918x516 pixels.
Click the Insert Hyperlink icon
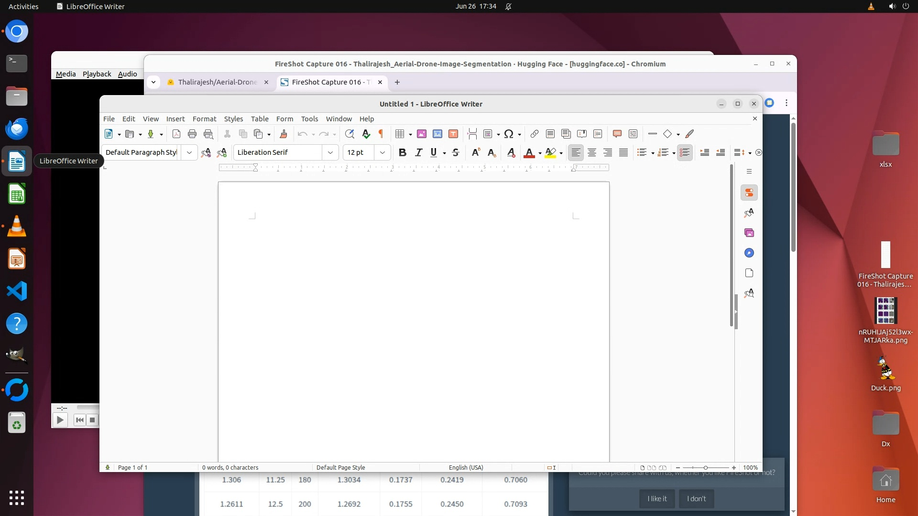[x=535, y=134]
